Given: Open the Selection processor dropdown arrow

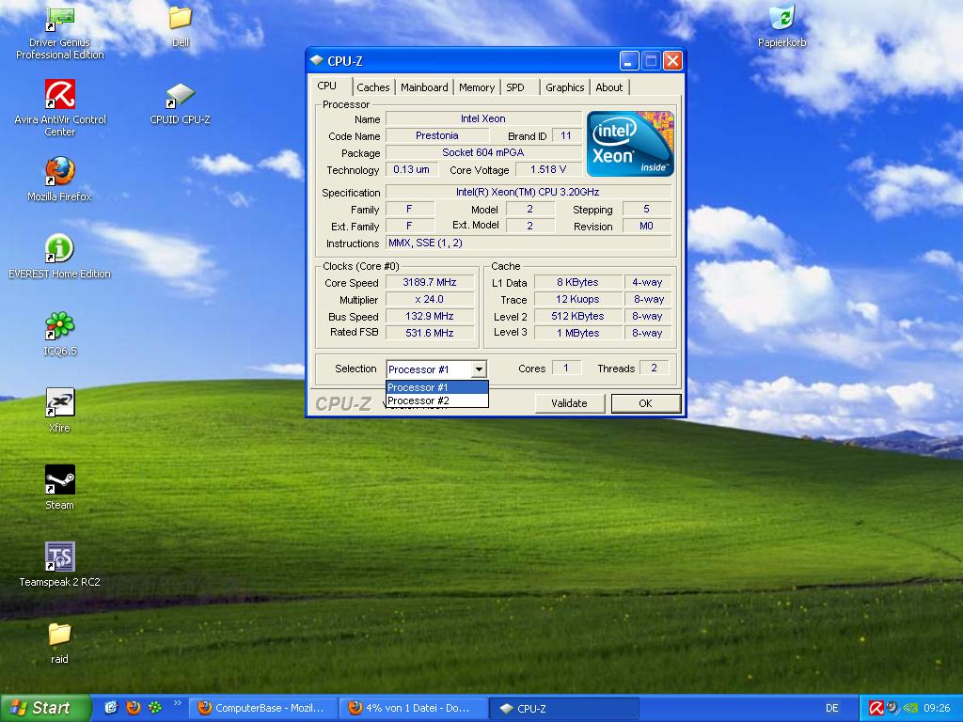Looking at the screenshot, I should click(x=479, y=369).
